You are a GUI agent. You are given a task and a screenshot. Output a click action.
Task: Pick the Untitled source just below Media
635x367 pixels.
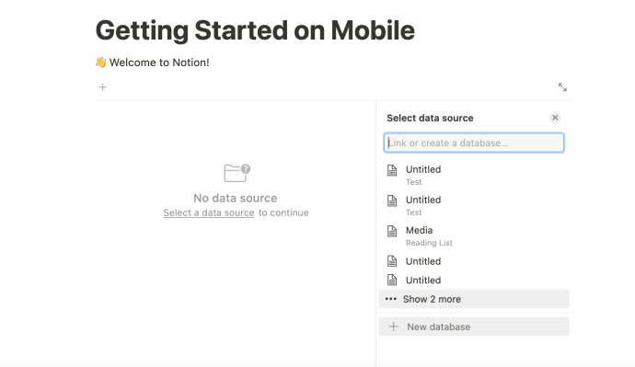[474, 261]
